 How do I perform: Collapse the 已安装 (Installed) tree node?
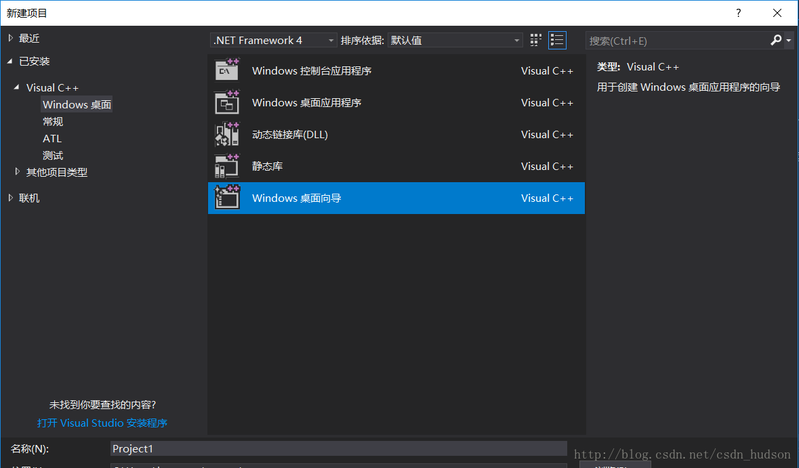click(x=10, y=61)
